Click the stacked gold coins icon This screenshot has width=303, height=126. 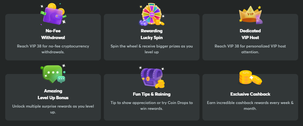pyautogui.click(x=250, y=78)
